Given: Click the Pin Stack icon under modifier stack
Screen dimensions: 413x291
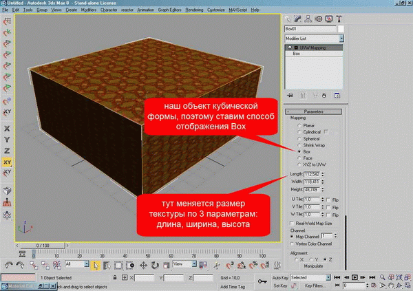Looking at the screenshot, I should 290,95.
